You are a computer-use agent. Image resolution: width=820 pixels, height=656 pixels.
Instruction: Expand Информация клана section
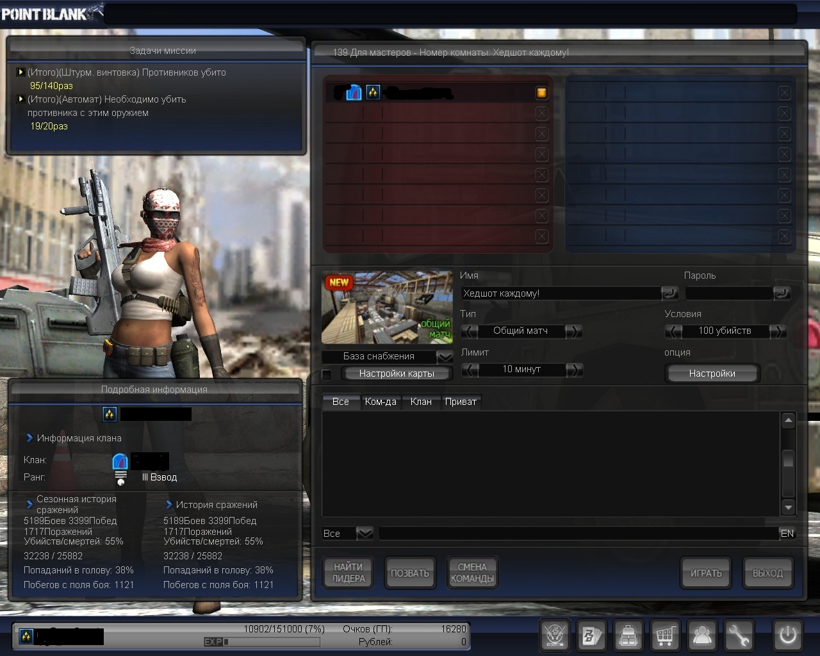[x=29, y=438]
